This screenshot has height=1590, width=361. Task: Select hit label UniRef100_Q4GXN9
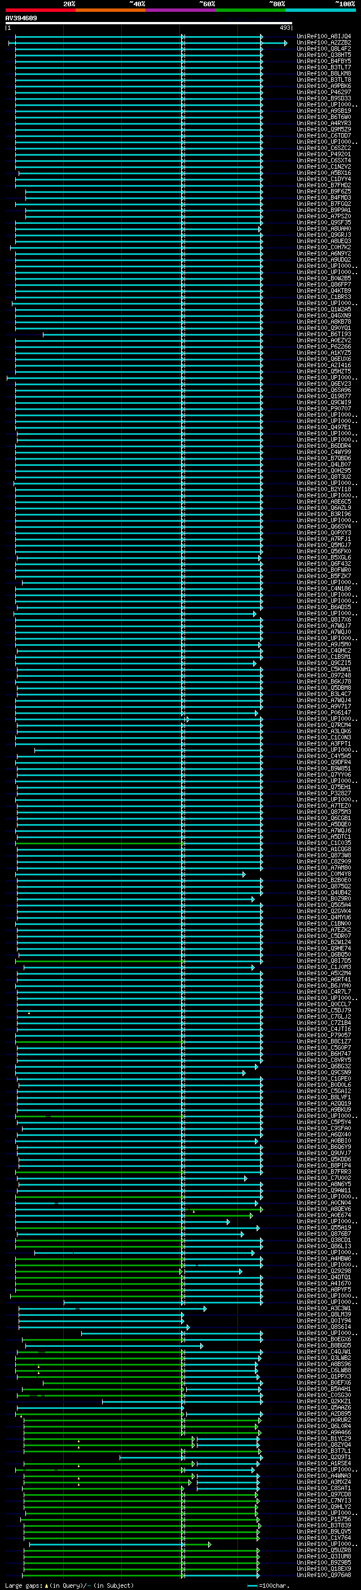click(x=324, y=315)
